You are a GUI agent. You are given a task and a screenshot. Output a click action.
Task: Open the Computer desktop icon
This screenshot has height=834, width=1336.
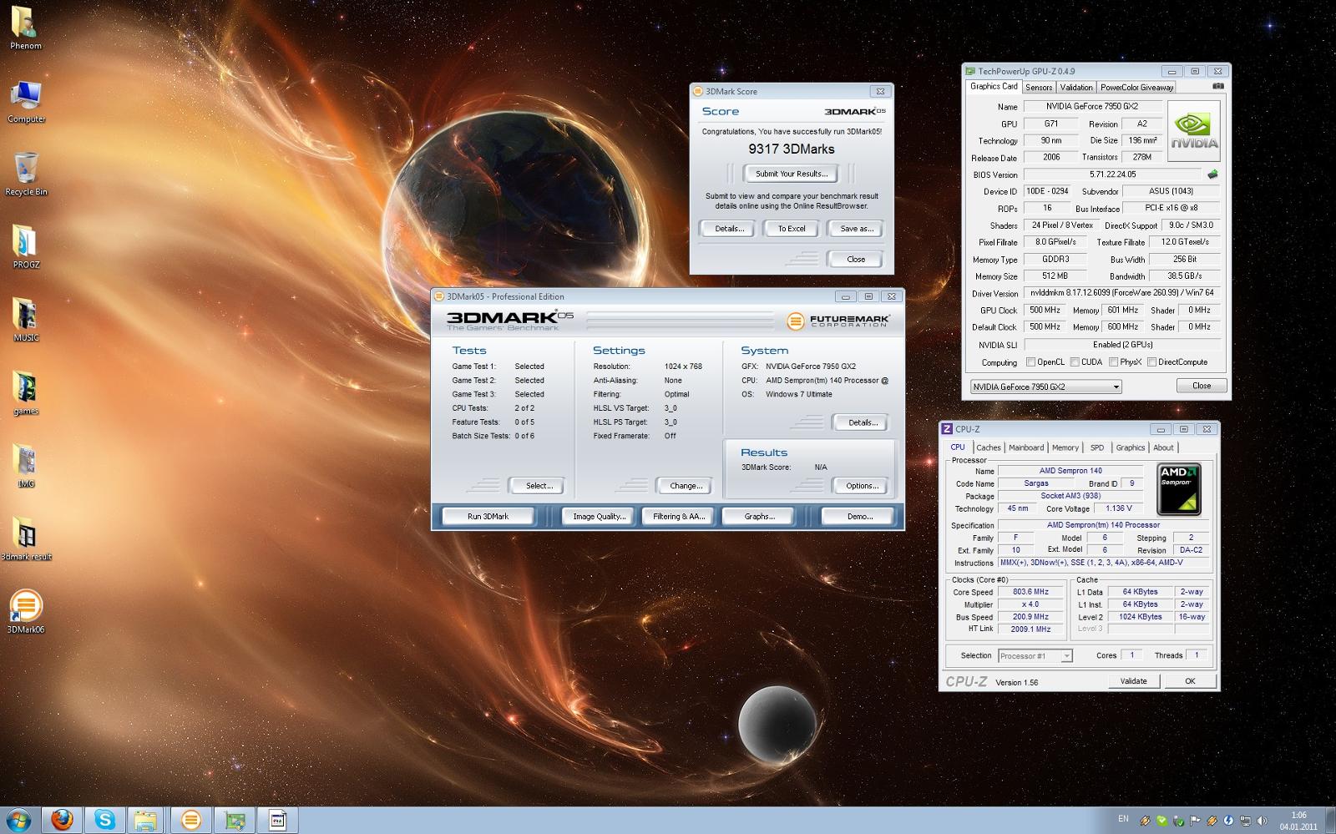pos(26,102)
